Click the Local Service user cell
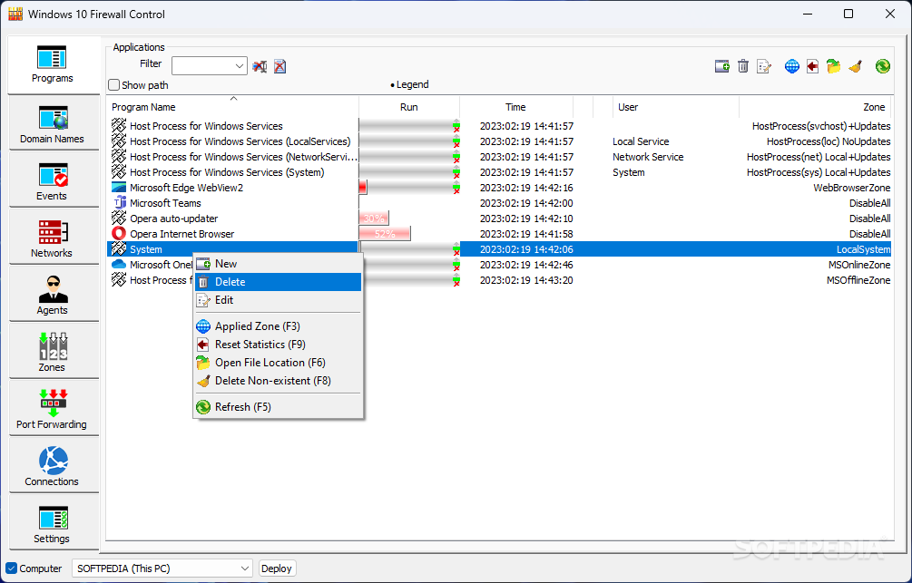The image size is (912, 583). tap(641, 141)
